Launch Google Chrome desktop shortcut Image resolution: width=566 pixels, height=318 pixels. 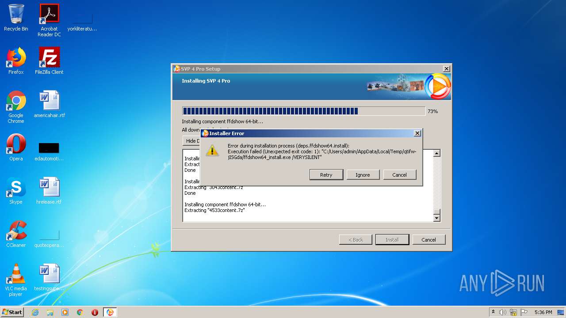click(x=16, y=107)
